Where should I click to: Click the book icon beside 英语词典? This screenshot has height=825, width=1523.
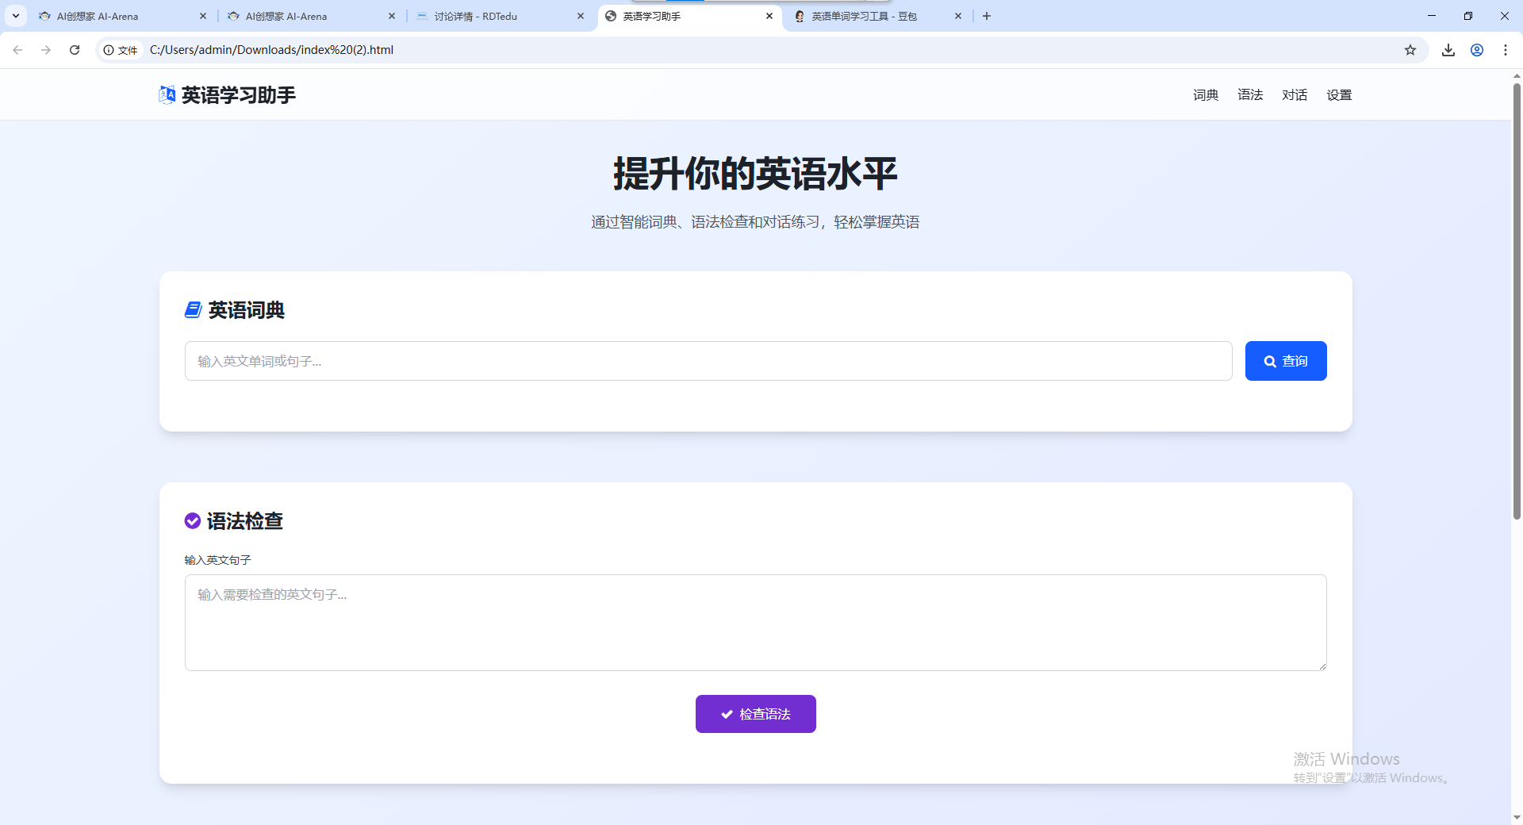click(193, 310)
